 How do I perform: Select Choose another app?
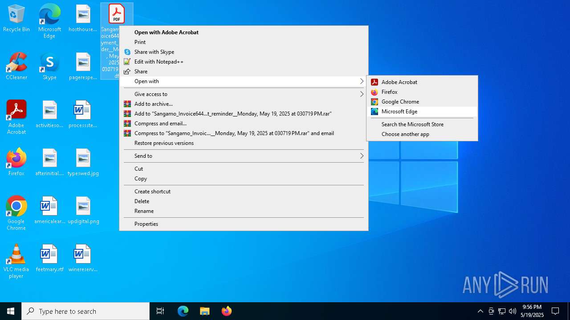(422, 134)
